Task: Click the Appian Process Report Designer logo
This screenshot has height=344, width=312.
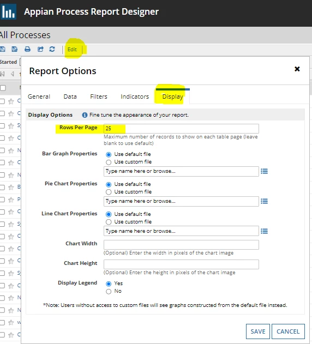Action: point(8,12)
